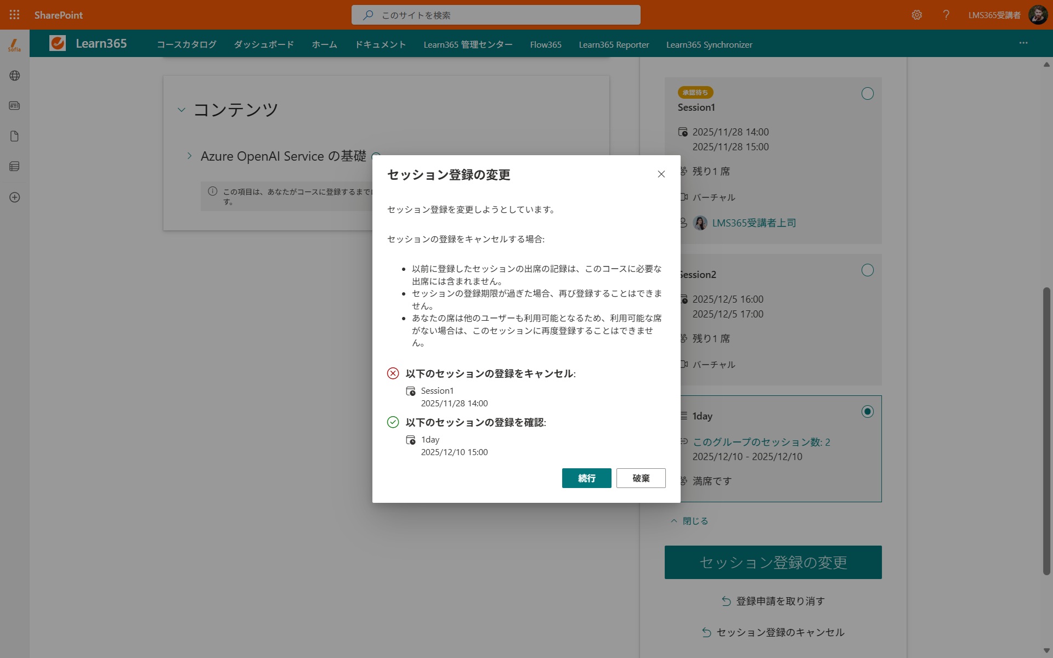Click the calendar icon beside 2025/11/28 14:00 in the Session1 card

(x=683, y=132)
